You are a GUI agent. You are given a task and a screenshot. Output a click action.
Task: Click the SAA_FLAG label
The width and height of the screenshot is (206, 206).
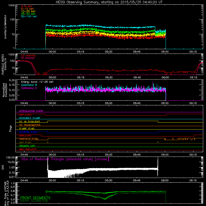[x=25, y=136]
